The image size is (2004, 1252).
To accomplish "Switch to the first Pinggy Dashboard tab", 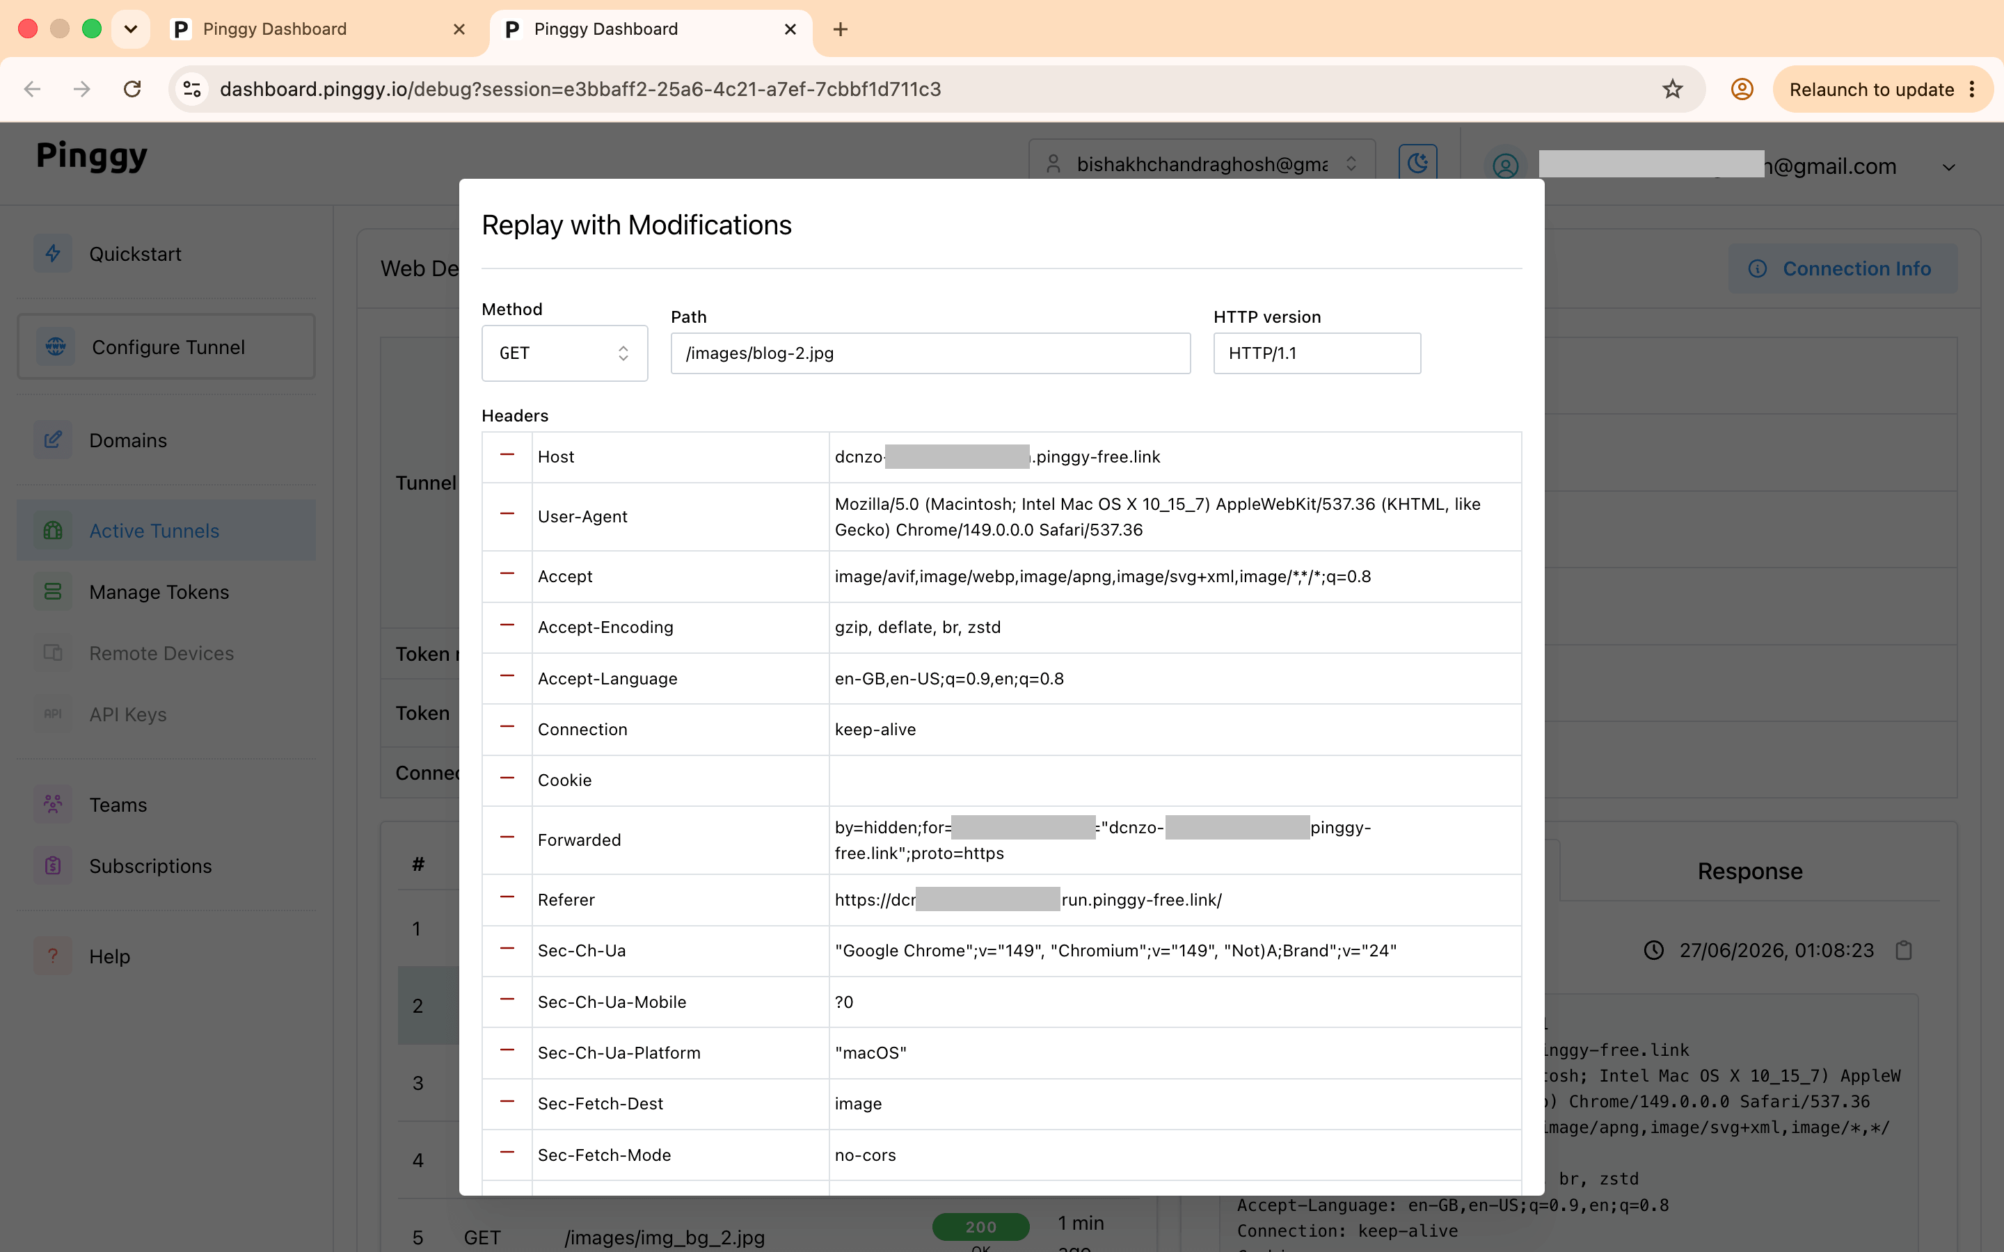I will pos(319,29).
